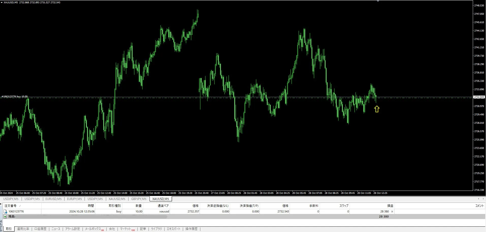486x232 pixels.
Task: Sort orders by the 時間 column header
Action: [68, 206]
